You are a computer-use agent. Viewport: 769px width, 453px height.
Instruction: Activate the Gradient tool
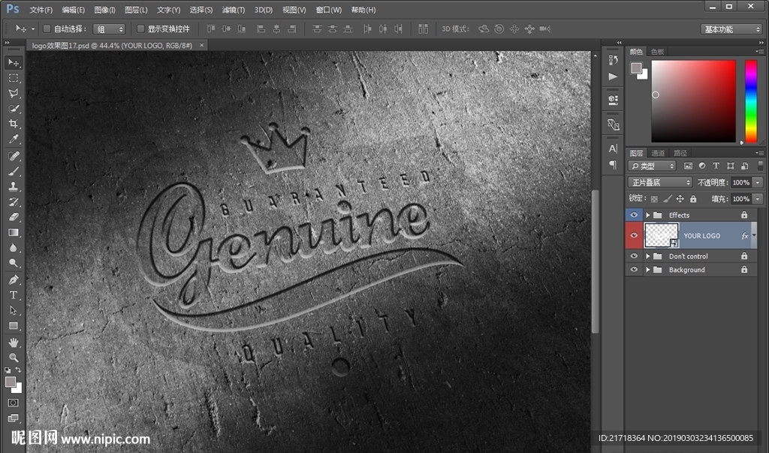click(14, 232)
